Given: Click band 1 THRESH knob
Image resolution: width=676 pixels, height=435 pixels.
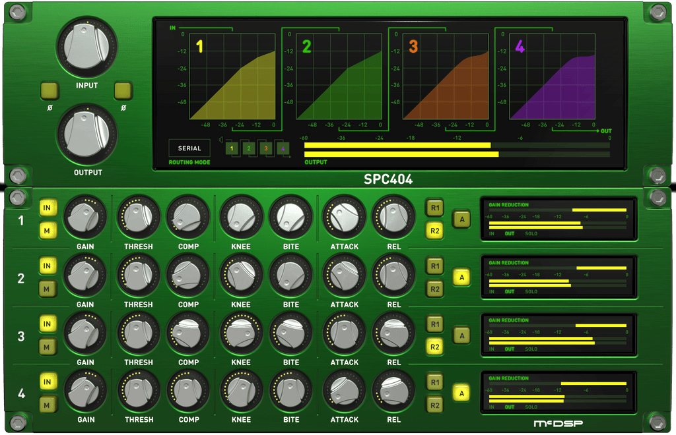Looking at the screenshot, I should pyautogui.click(x=139, y=217).
